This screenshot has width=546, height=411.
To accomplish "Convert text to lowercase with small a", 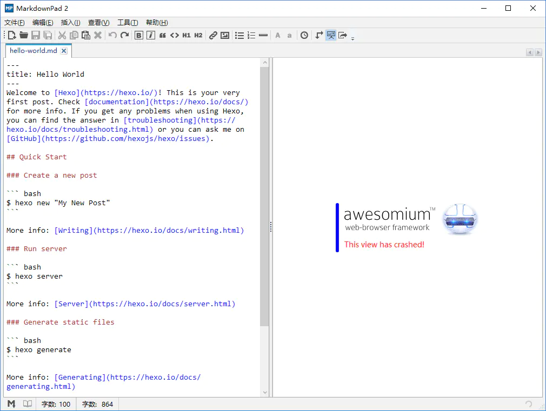I will 289,35.
